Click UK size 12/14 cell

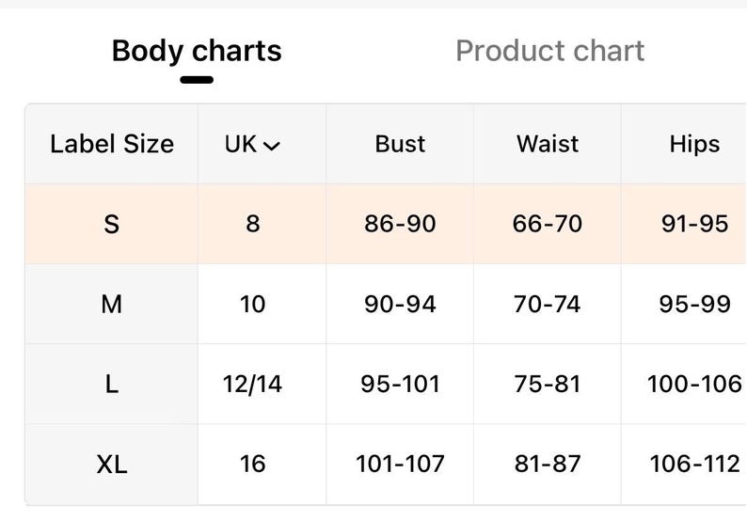point(253,385)
